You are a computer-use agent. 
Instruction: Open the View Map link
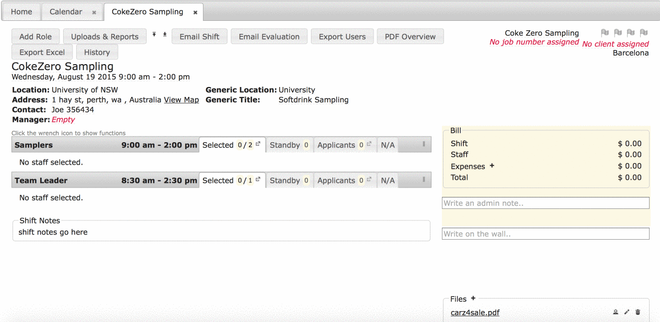181,100
